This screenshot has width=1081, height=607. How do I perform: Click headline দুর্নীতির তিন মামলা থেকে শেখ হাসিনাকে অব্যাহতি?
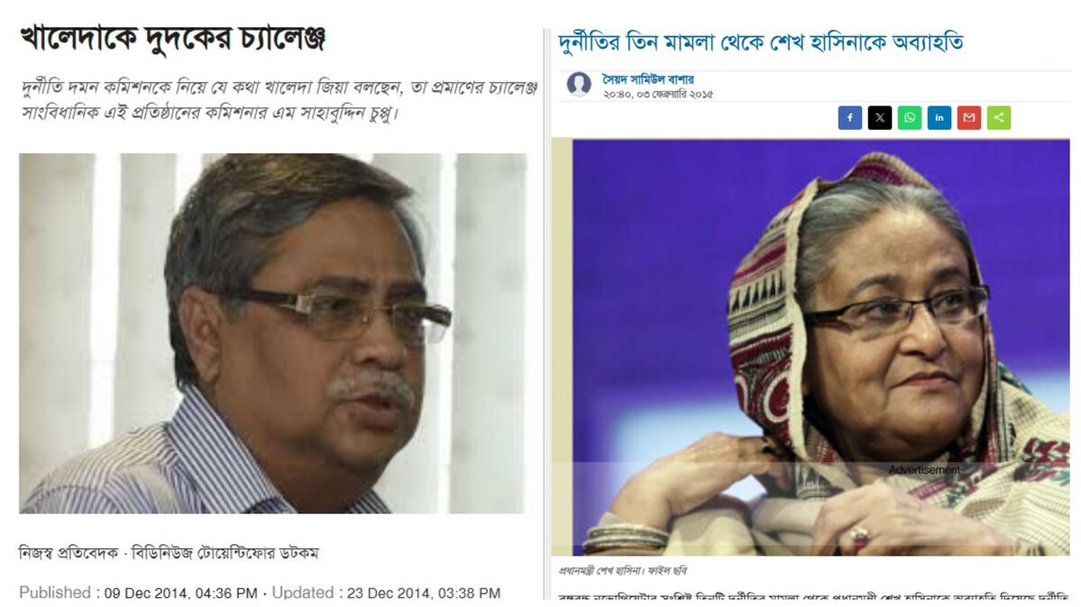(760, 42)
